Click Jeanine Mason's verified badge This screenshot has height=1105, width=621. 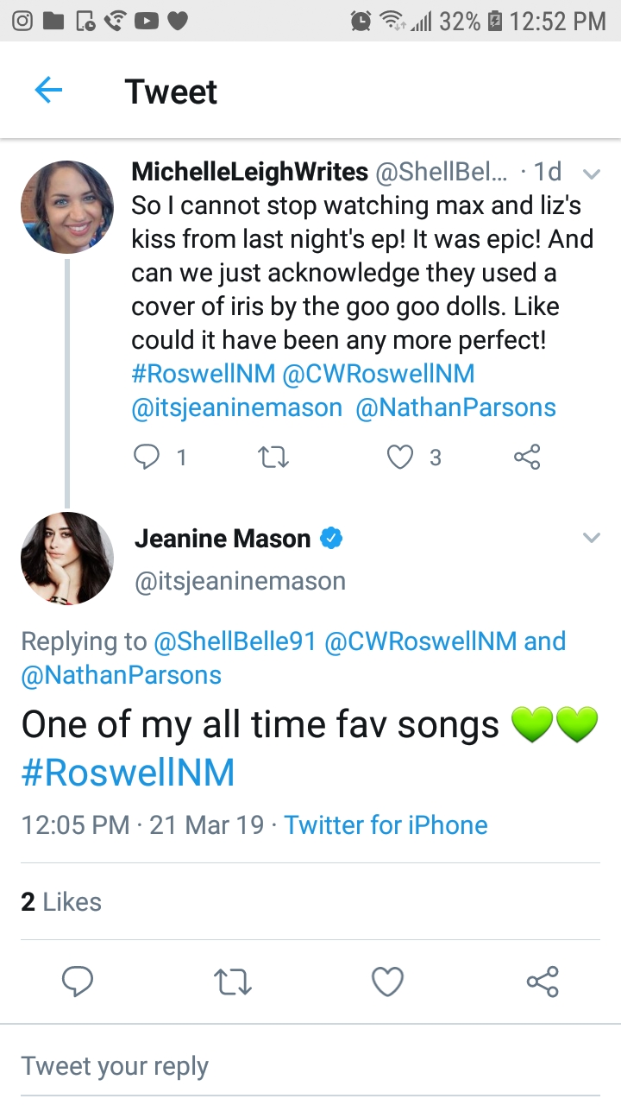coord(332,537)
